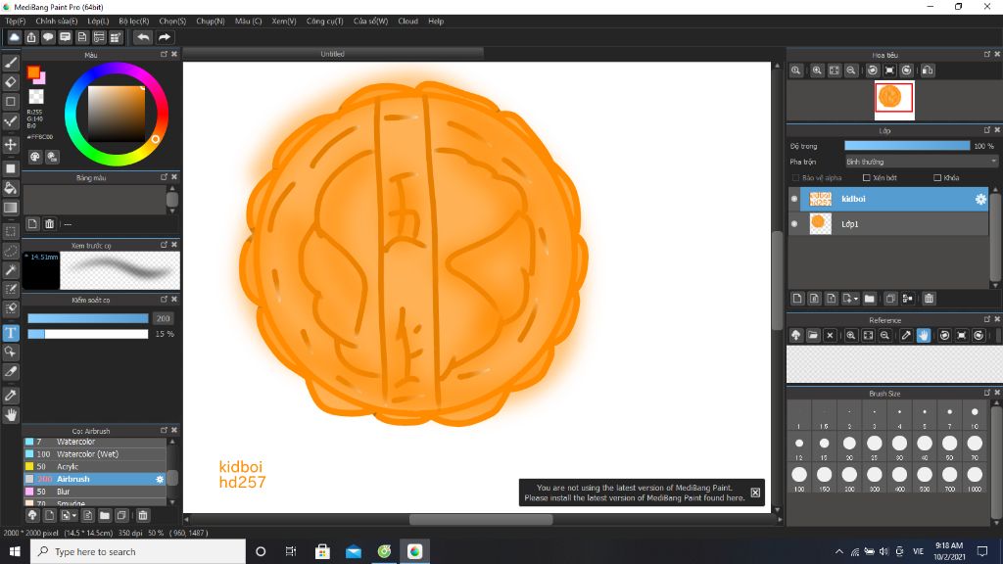Adjust the Độ trong opacity slider

coord(907,146)
